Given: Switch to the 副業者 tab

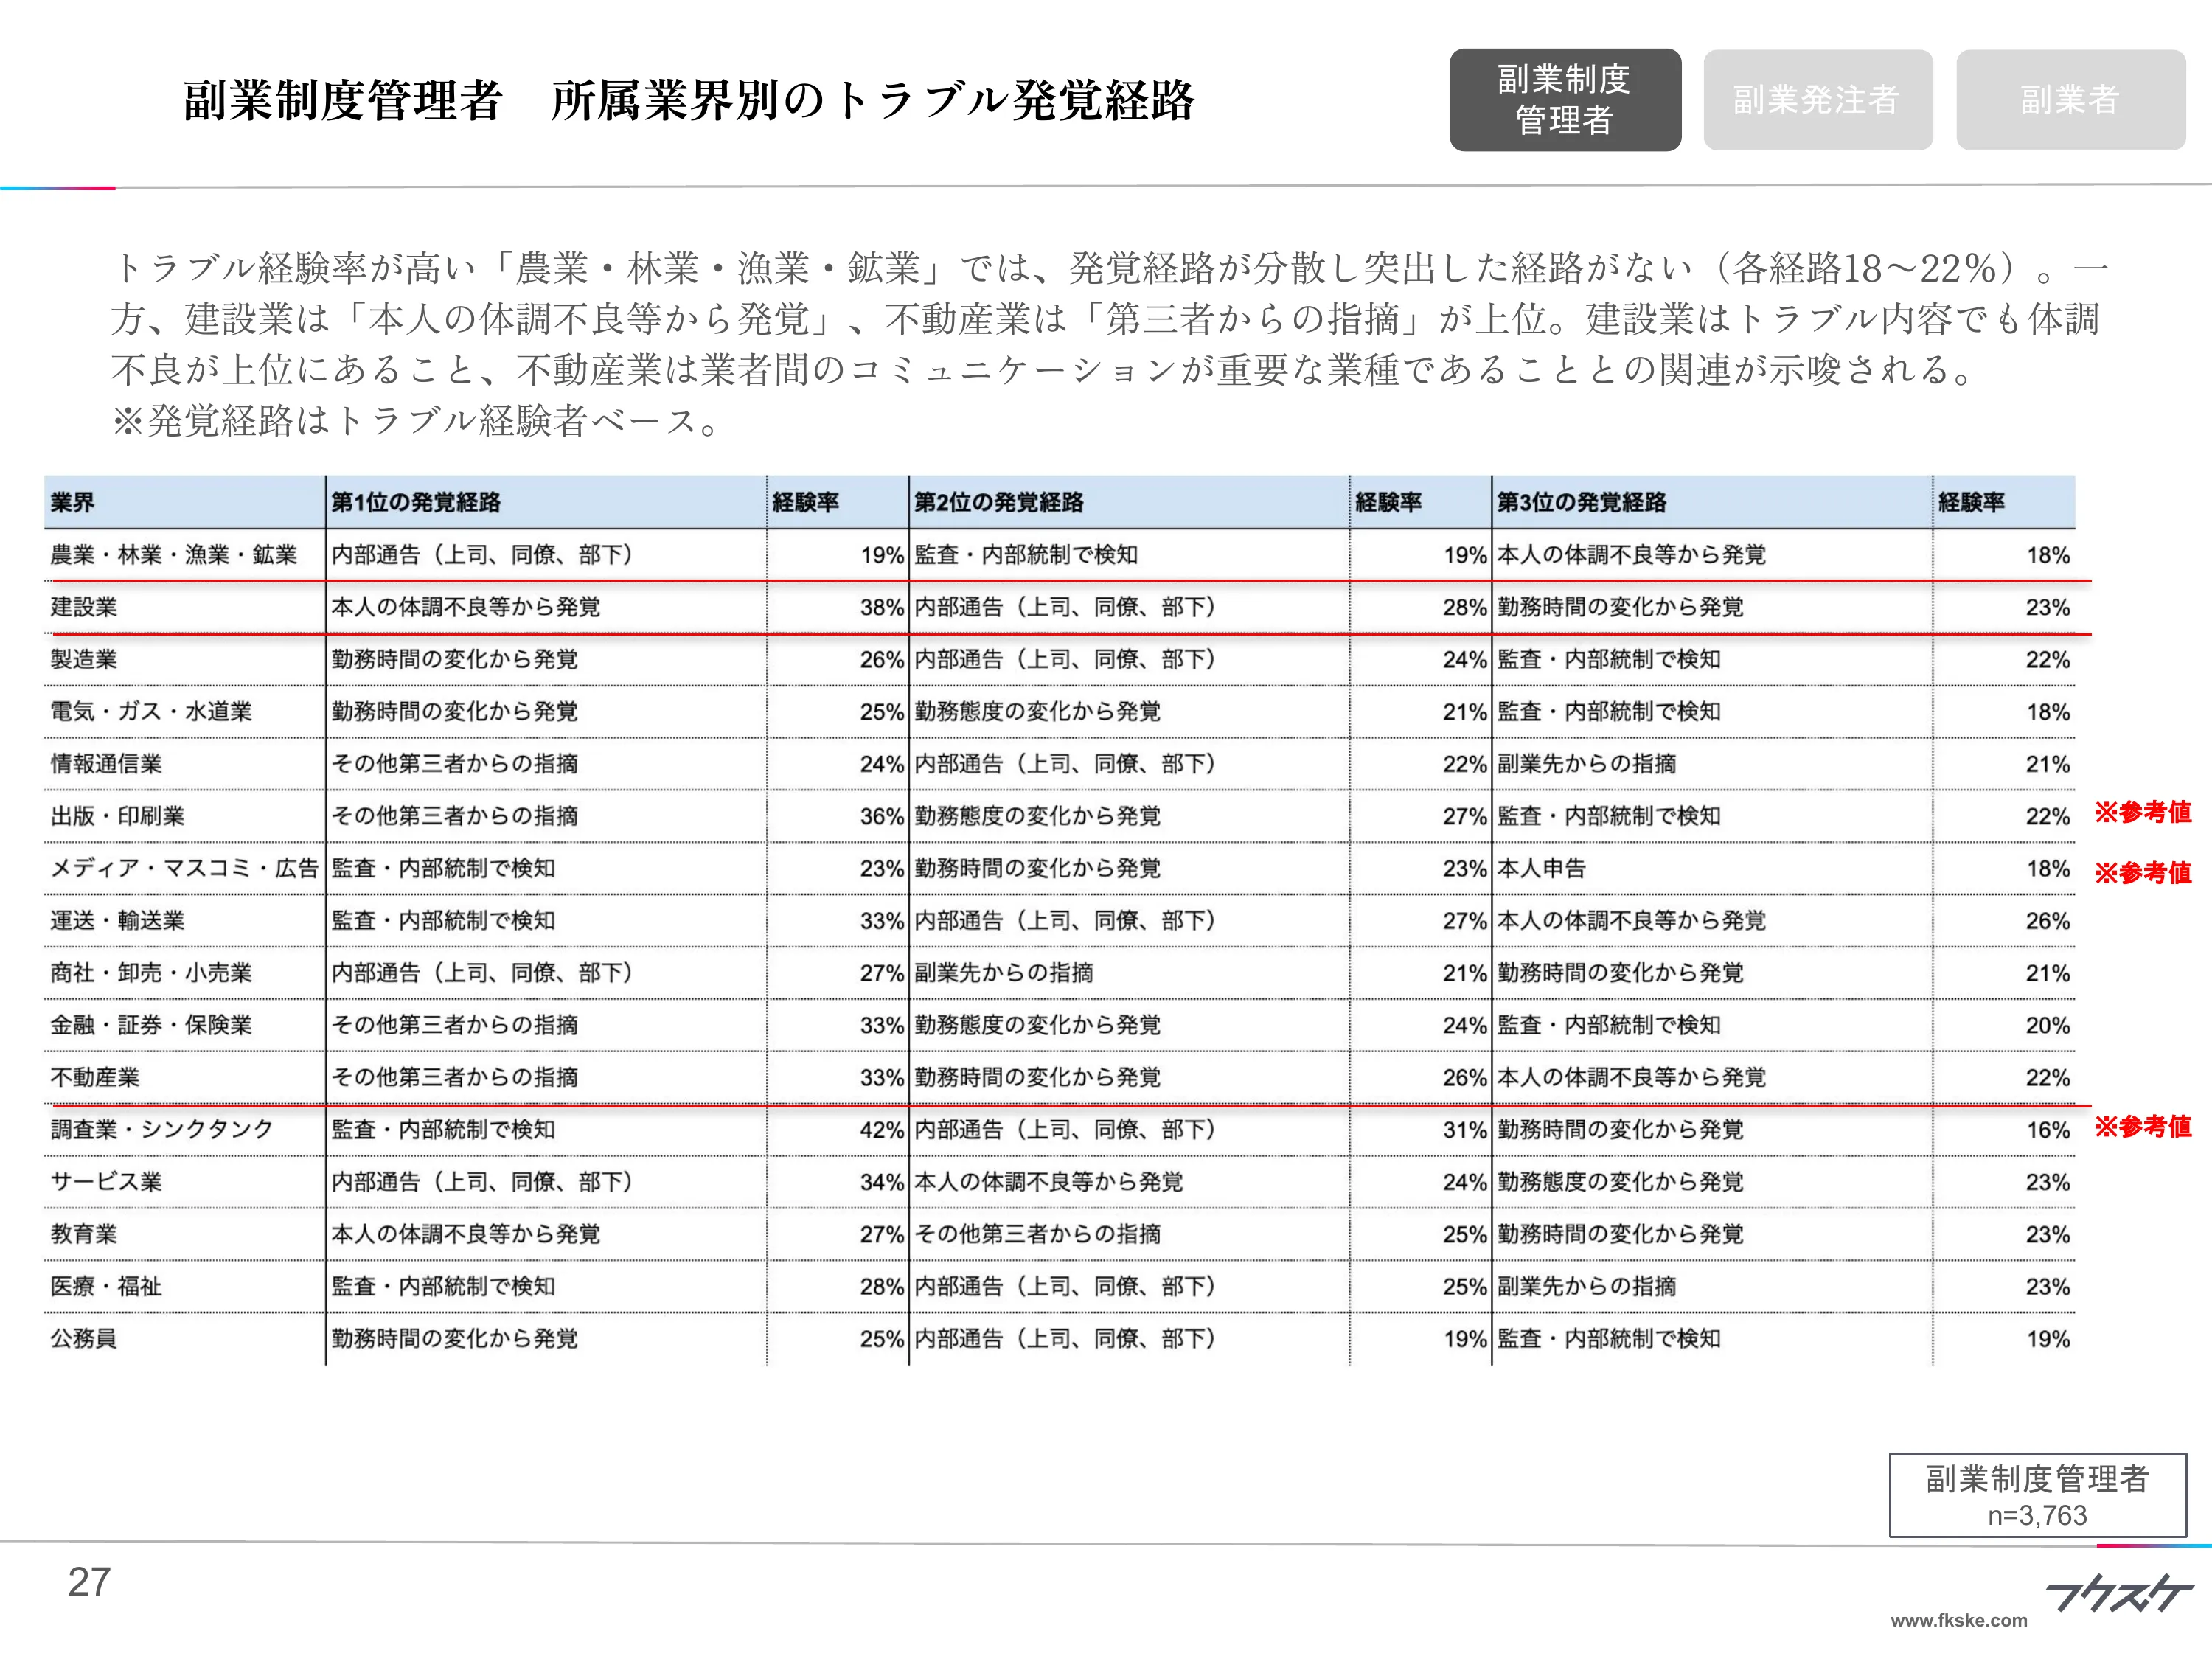Looking at the screenshot, I should [2070, 100].
